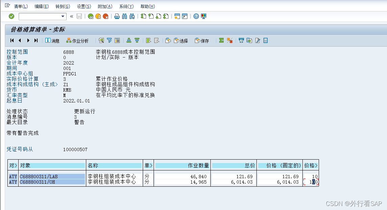
Task: Open the 清单(L) menu
Action: 21,6
